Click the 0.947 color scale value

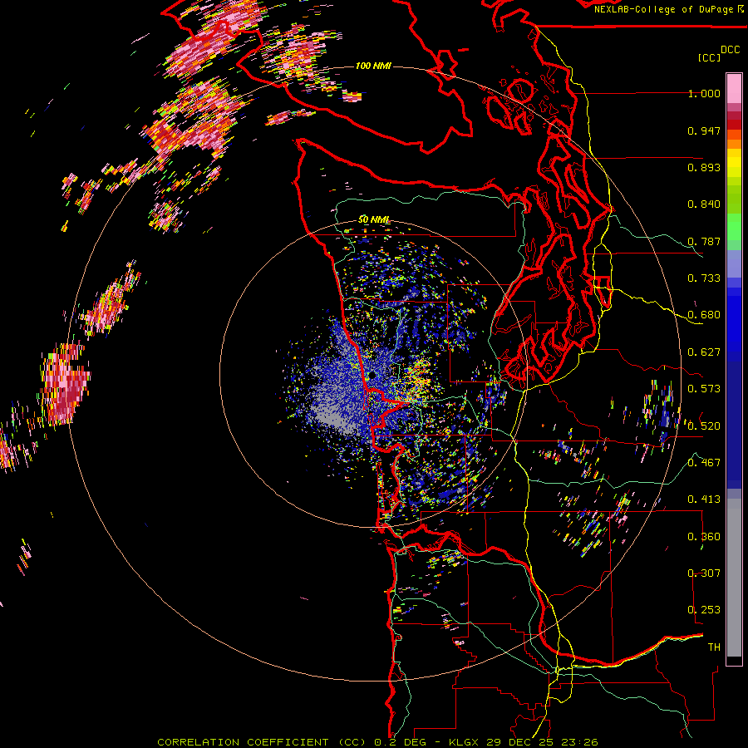pyautogui.click(x=704, y=130)
